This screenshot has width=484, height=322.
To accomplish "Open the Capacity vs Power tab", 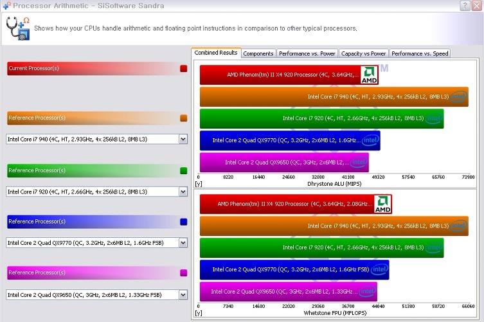I will click(363, 54).
